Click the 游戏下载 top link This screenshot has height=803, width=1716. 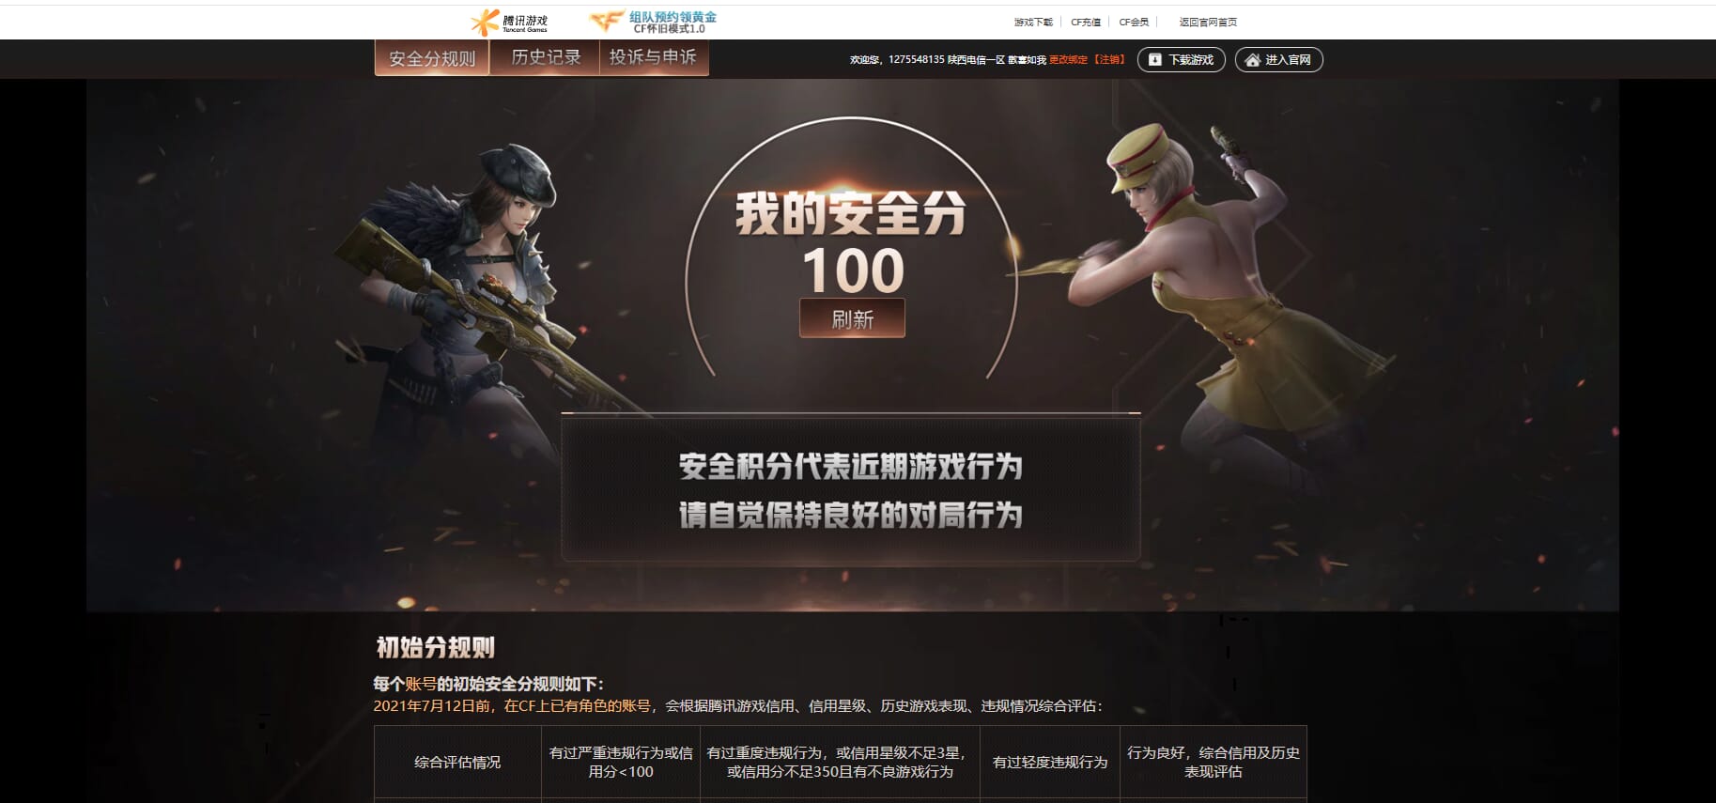[x=1033, y=22]
